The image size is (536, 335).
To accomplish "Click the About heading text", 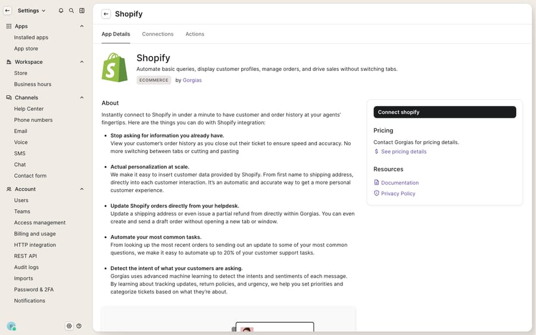I will click(x=110, y=103).
